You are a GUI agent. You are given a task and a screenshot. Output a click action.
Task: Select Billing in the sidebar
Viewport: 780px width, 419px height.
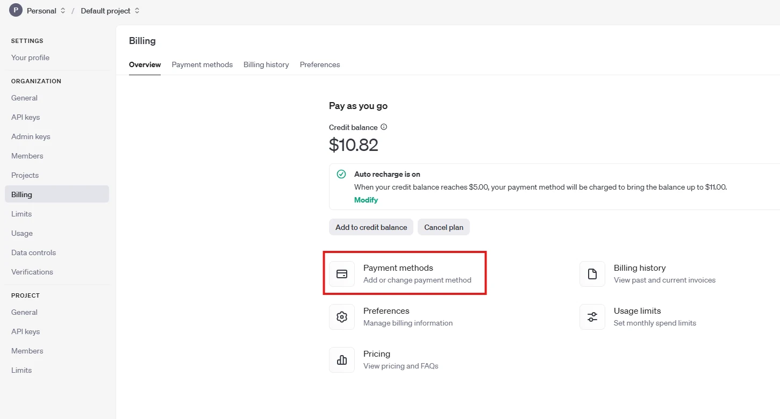[57, 194]
